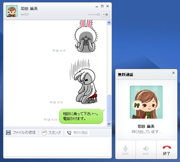Click profile avatar in chat header
The image size is (180, 162).
coord(12,11)
